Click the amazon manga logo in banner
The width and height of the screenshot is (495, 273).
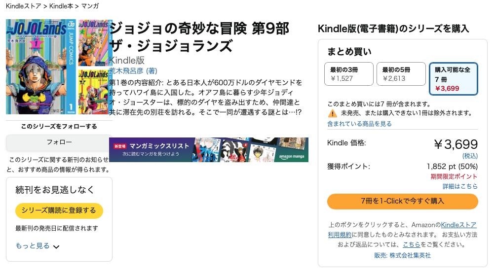pos(291,156)
